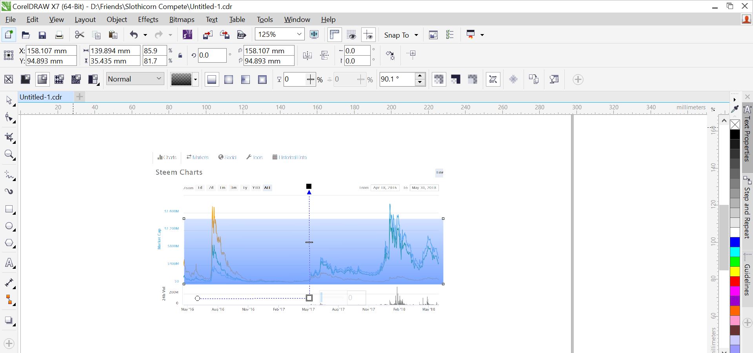Screen dimensions: 753x353
Task: Print the document using the printer icon
Action: pos(59,35)
